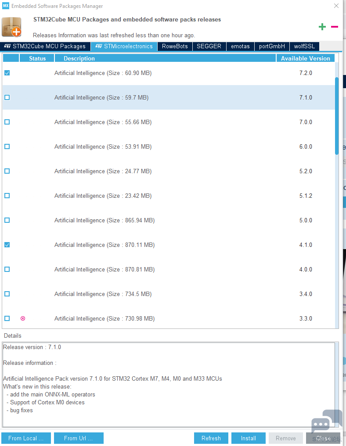
Task: Click the Install button
Action: [x=249, y=438]
